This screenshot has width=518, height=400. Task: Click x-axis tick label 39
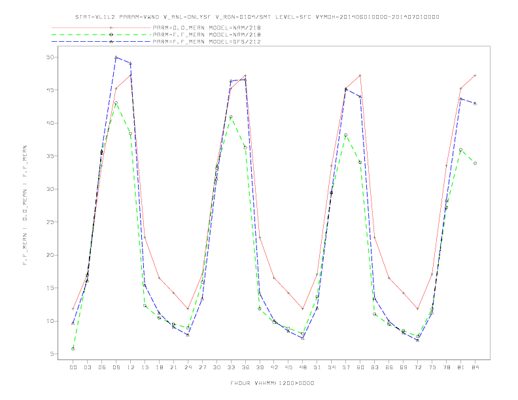260,367
